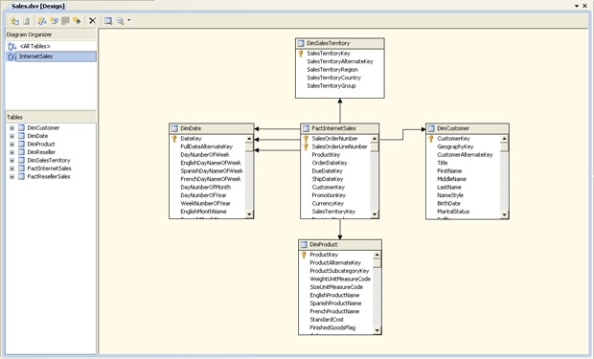This screenshot has height=359, width=594.
Task: Expand the DimDate node in Tables
Action: tap(11, 136)
